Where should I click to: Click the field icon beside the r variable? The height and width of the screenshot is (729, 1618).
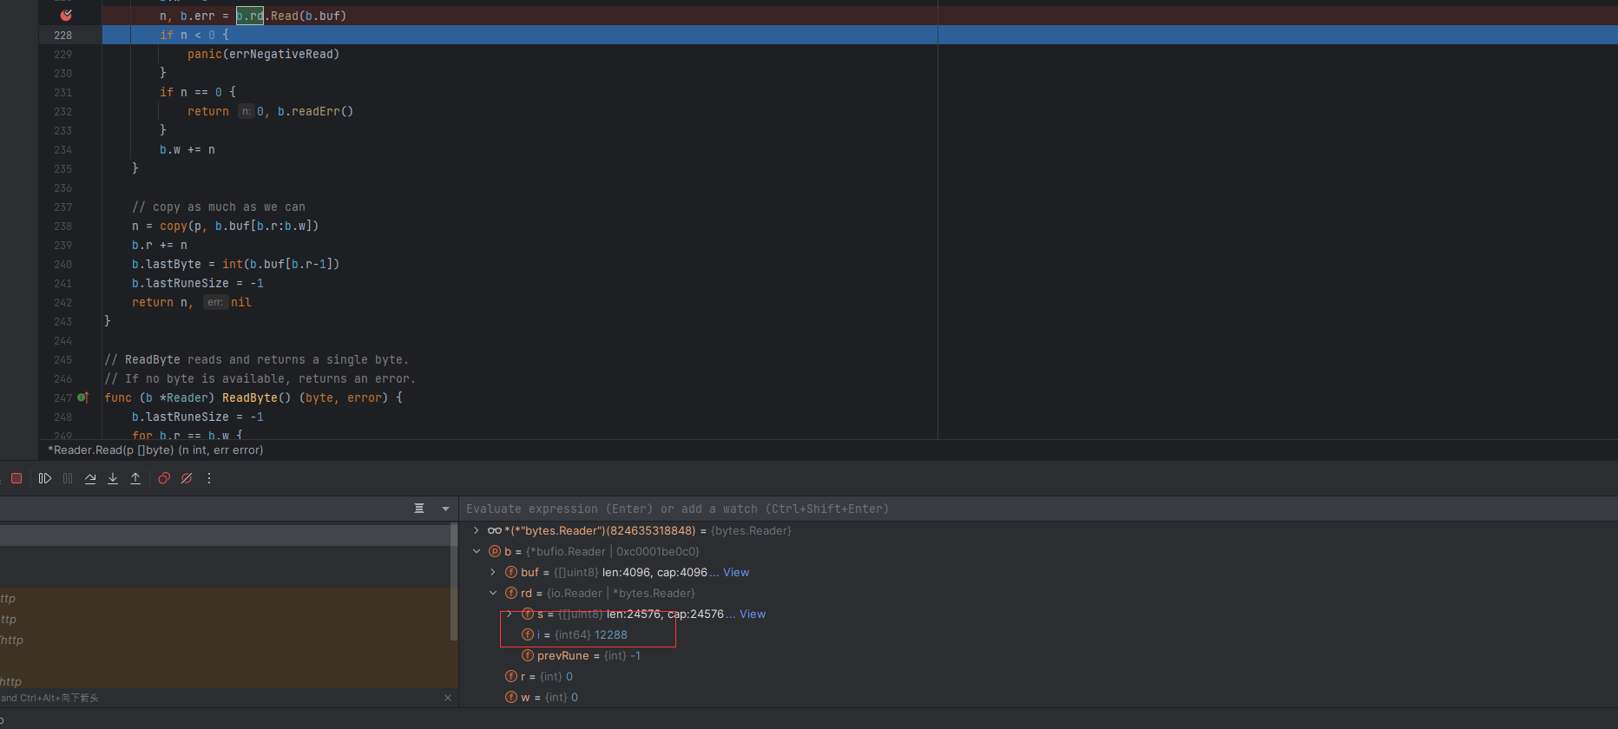511,676
